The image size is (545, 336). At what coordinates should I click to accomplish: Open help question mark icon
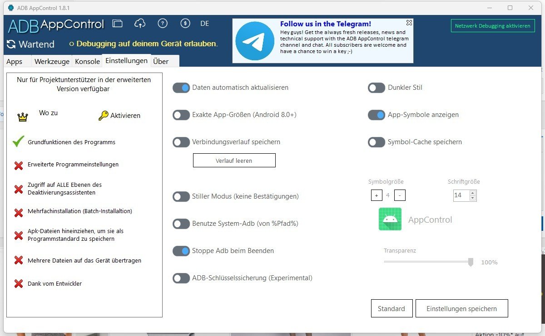tap(163, 24)
